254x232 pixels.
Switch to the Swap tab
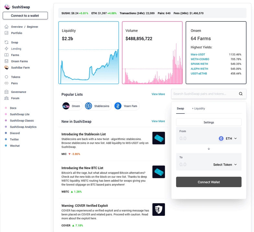tap(180, 108)
